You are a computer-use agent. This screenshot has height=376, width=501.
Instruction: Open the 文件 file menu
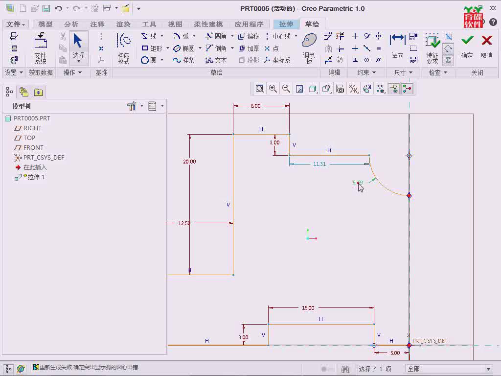pos(15,24)
